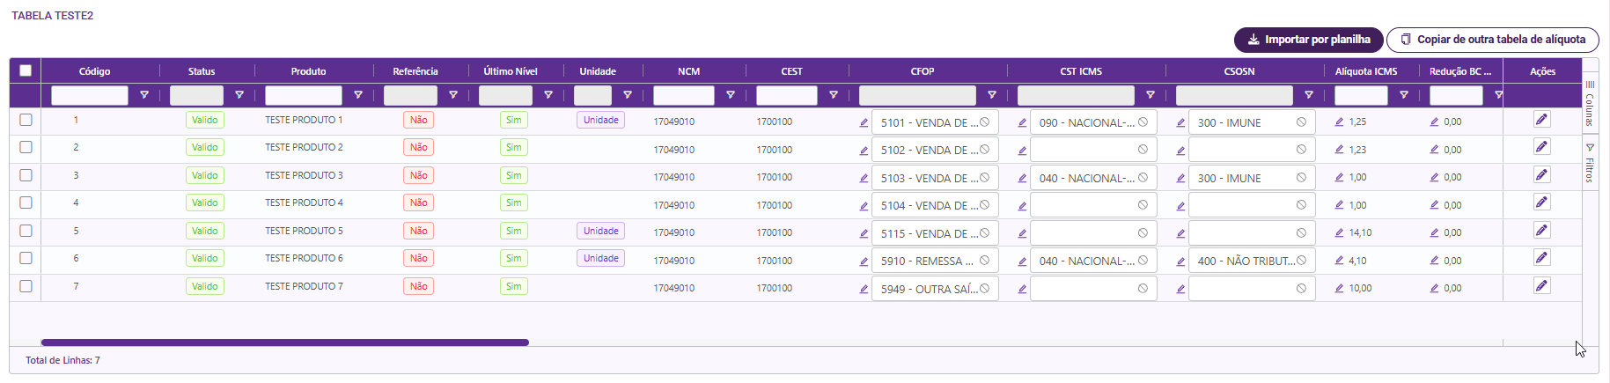
Task: Open the NCM column filter funnel
Action: 731,95
